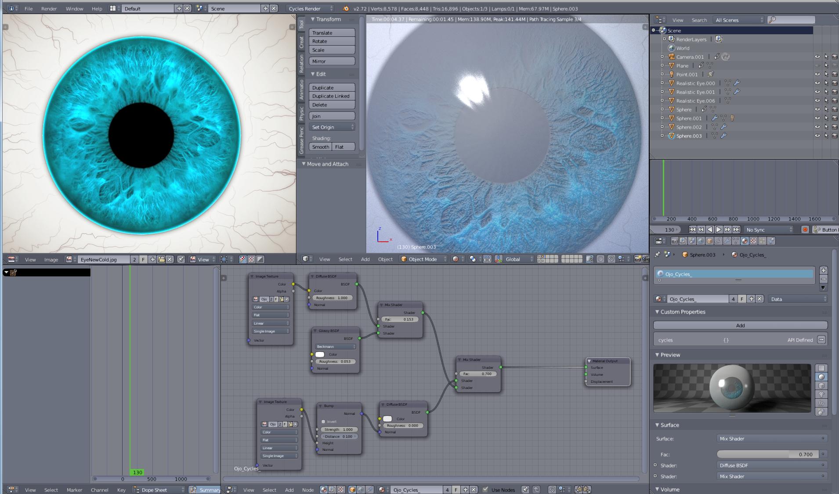Open the No Sync dropdown
The width and height of the screenshot is (839, 494).
pyautogui.click(x=769, y=229)
